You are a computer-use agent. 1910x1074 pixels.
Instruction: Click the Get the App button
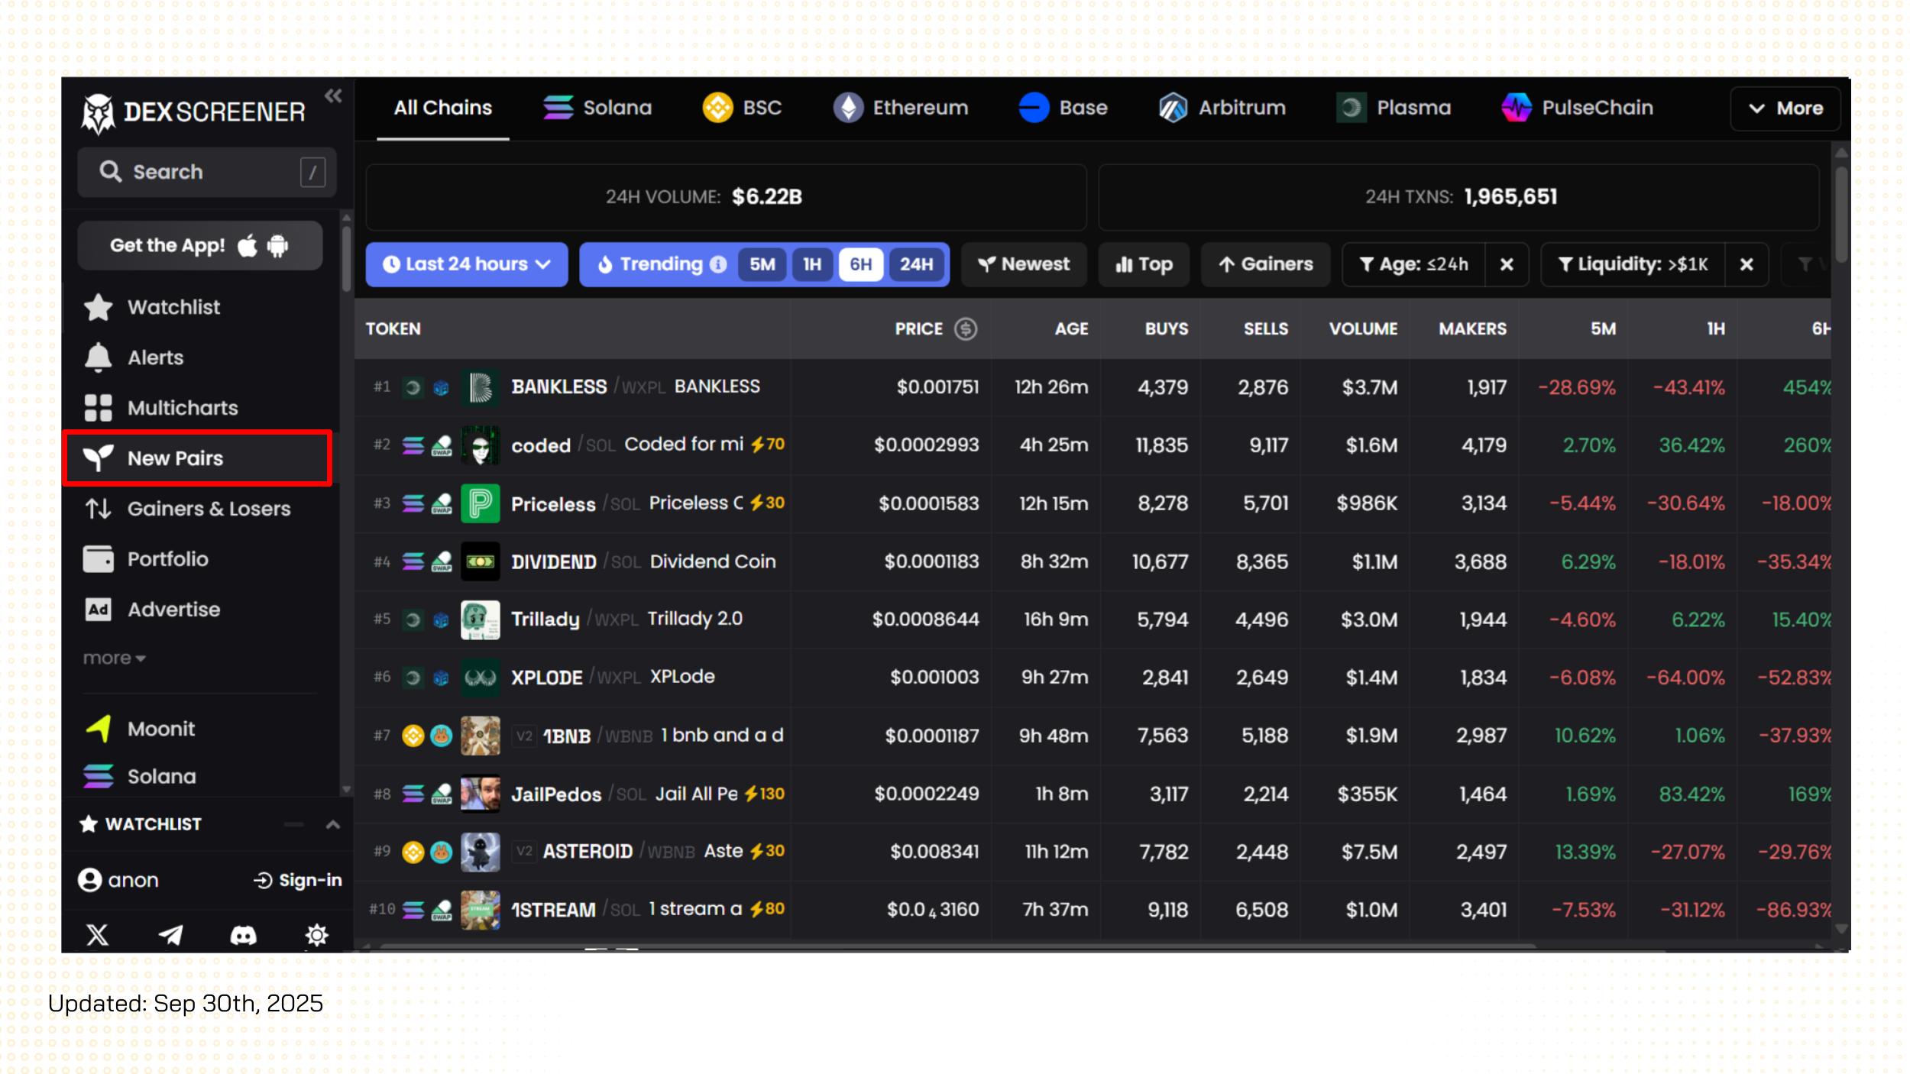coord(199,245)
